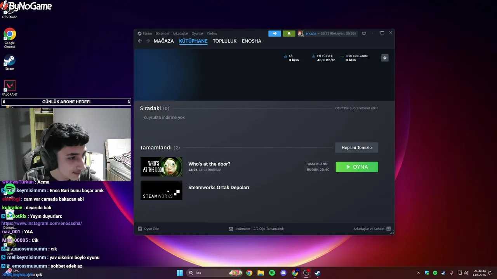Open OBS Studio from the taskbar
The height and width of the screenshot is (279, 497).
click(x=306, y=273)
